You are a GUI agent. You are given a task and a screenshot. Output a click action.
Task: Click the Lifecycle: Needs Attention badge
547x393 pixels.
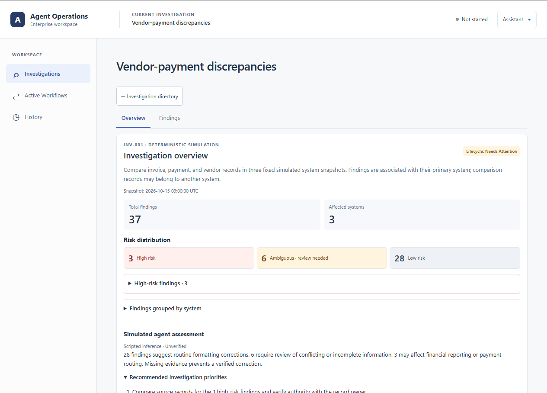[491, 151]
